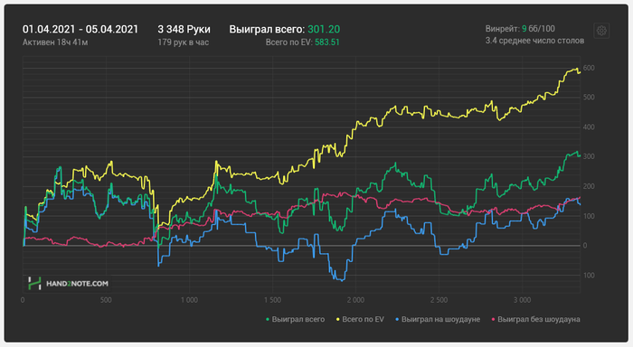Click the 500 label on the X axis
633x347 pixels.
coord(106,300)
